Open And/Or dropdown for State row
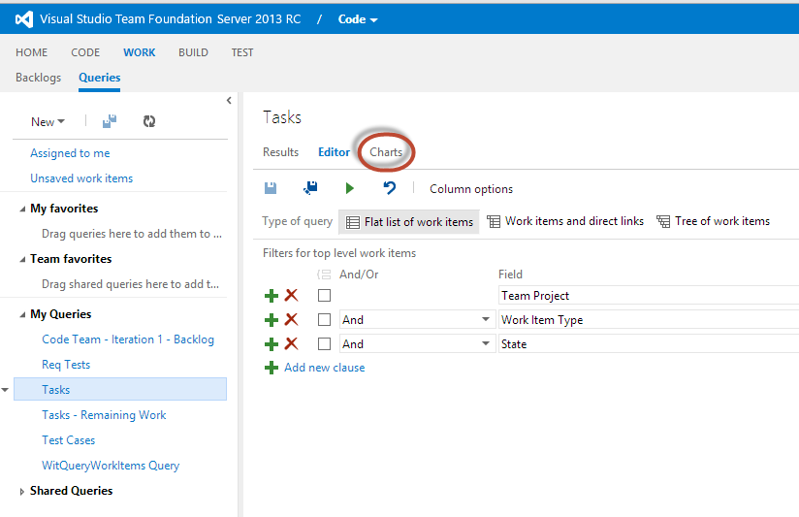 click(486, 344)
